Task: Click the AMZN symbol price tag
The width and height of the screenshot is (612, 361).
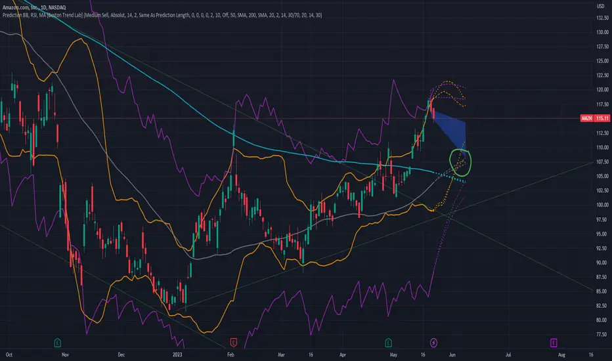Action: [586, 118]
